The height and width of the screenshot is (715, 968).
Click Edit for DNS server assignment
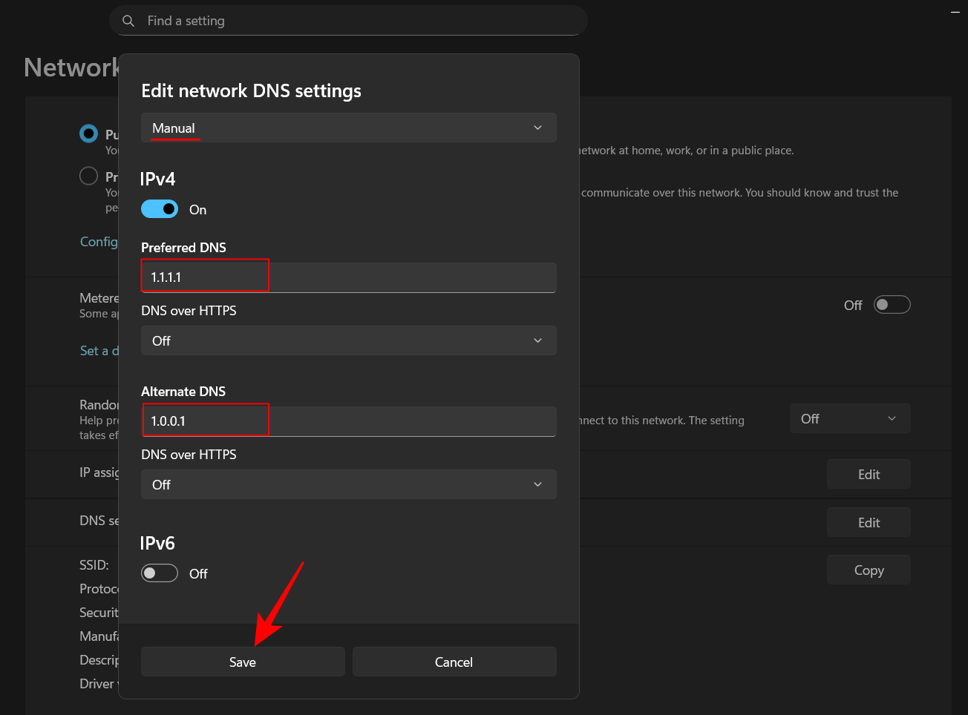tap(869, 523)
